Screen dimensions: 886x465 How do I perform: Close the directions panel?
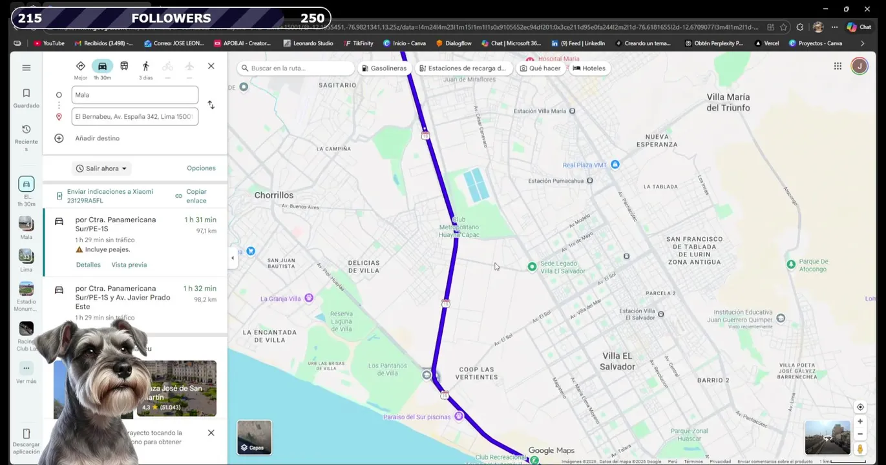(x=211, y=66)
